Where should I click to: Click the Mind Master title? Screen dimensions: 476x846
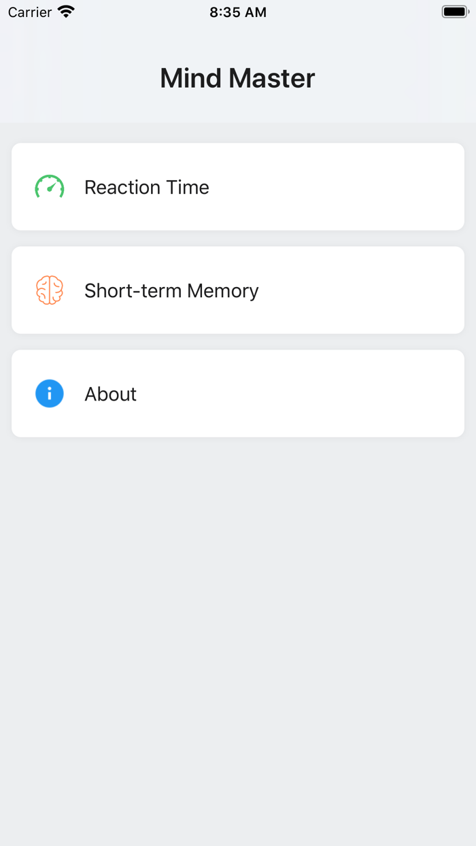[x=237, y=78]
